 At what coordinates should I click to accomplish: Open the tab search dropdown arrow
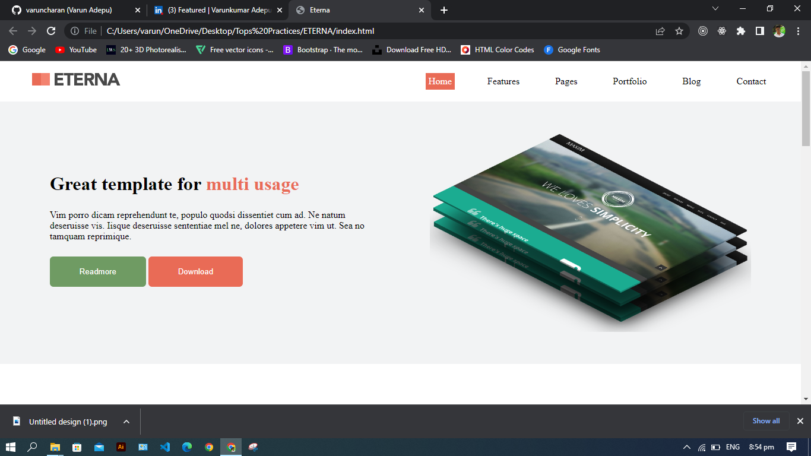coord(715,9)
